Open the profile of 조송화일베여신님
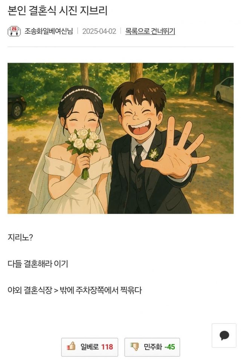The height and width of the screenshot is (360, 241). click(49, 31)
